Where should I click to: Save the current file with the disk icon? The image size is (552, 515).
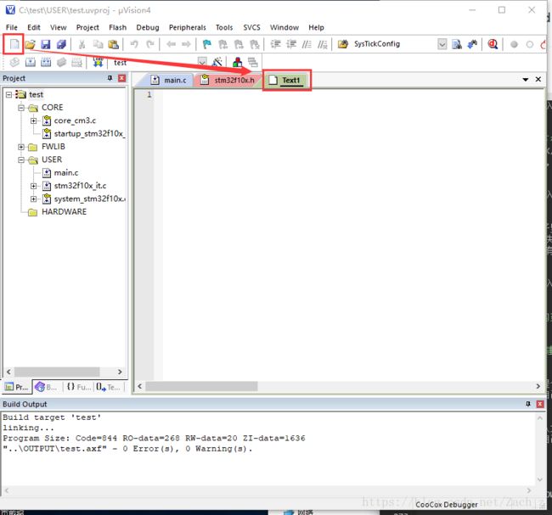46,44
